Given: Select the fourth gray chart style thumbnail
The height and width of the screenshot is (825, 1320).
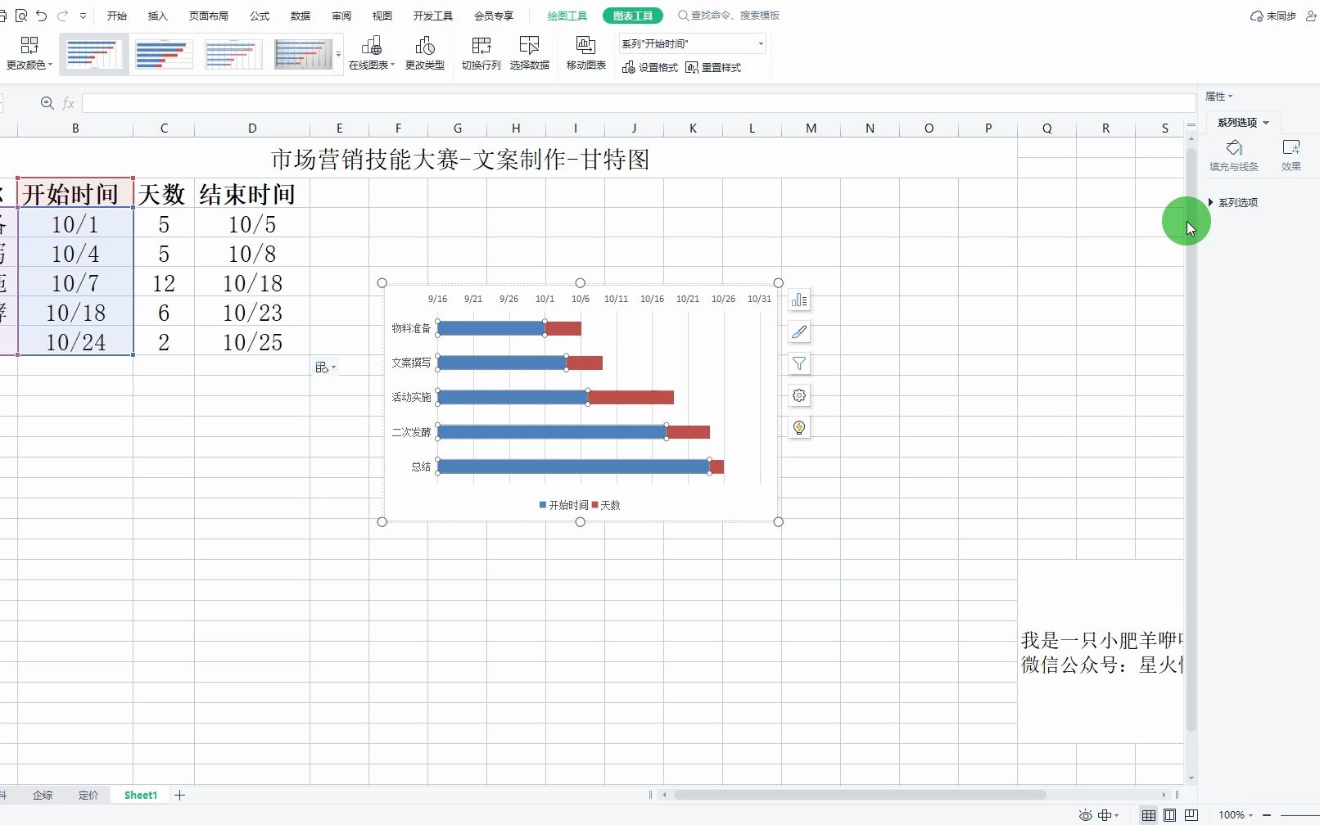Looking at the screenshot, I should coord(303,54).
